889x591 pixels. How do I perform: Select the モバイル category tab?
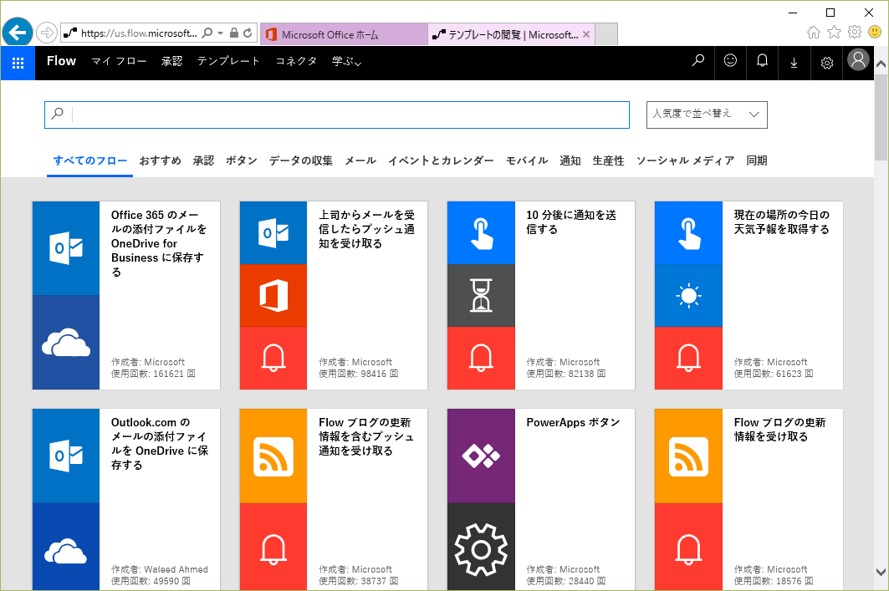[527, 161]
